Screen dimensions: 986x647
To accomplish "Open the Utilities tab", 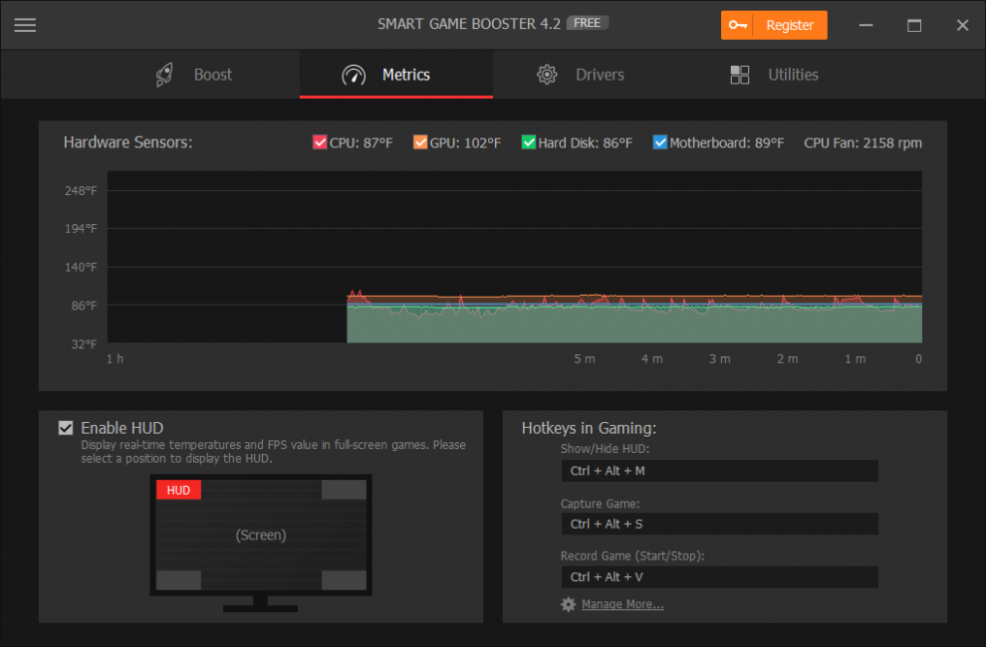I will click(793, 74).
